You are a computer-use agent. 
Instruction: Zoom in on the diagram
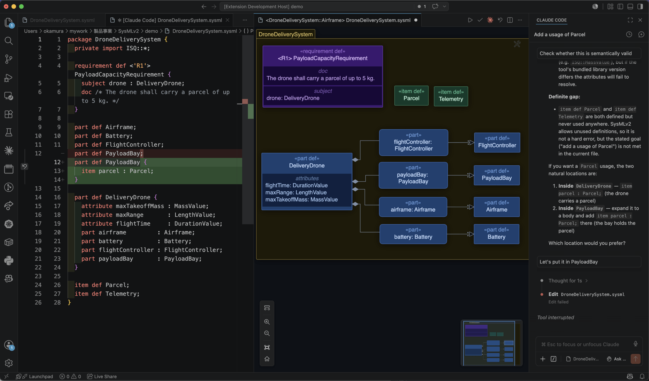click(x=267, y=322)
